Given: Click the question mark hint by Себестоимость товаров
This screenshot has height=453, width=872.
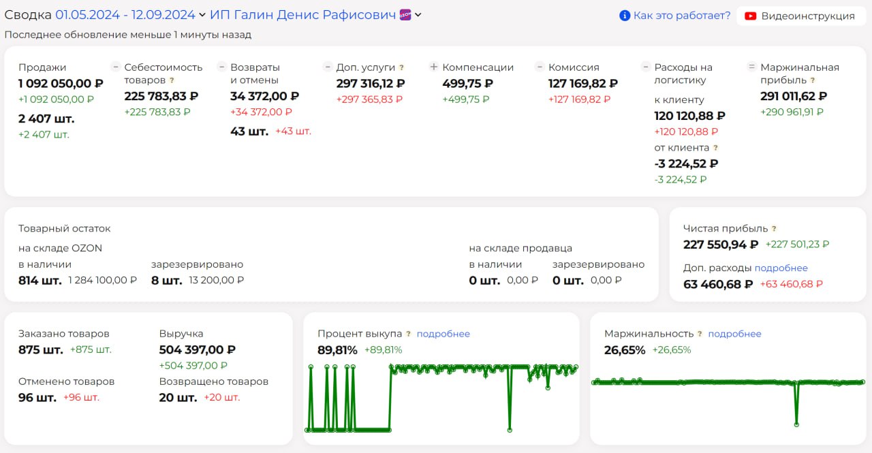Looking at the screenshot, I should 172,80.
